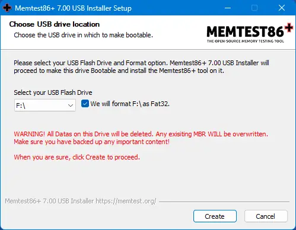Cancel the USB installer setup
This screenshot has height=230, width=296.
click(x=266, y=216)
